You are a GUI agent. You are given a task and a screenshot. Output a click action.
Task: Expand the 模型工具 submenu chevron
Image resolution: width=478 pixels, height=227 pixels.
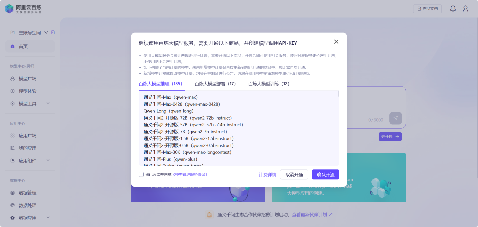coord(48,103)
